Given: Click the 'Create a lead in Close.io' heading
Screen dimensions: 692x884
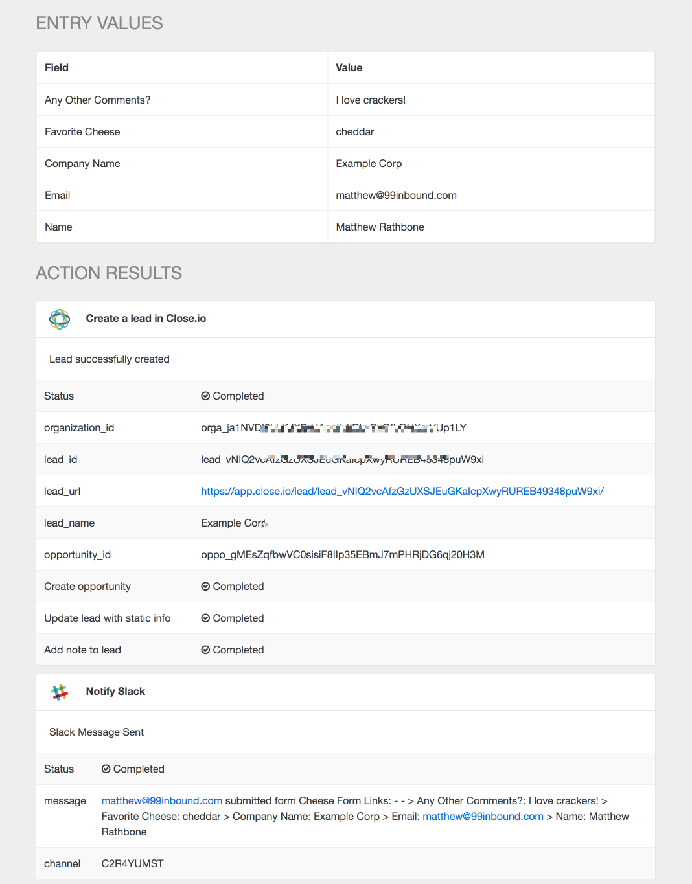Looking at the screenshot, I should point(146,318).
